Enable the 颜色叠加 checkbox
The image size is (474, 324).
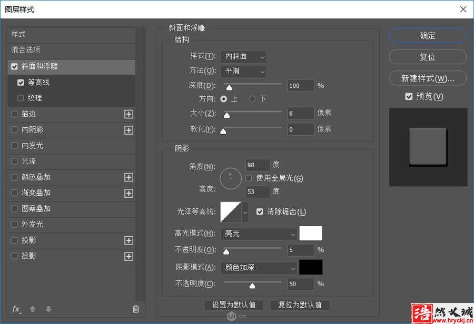point(14,177)
